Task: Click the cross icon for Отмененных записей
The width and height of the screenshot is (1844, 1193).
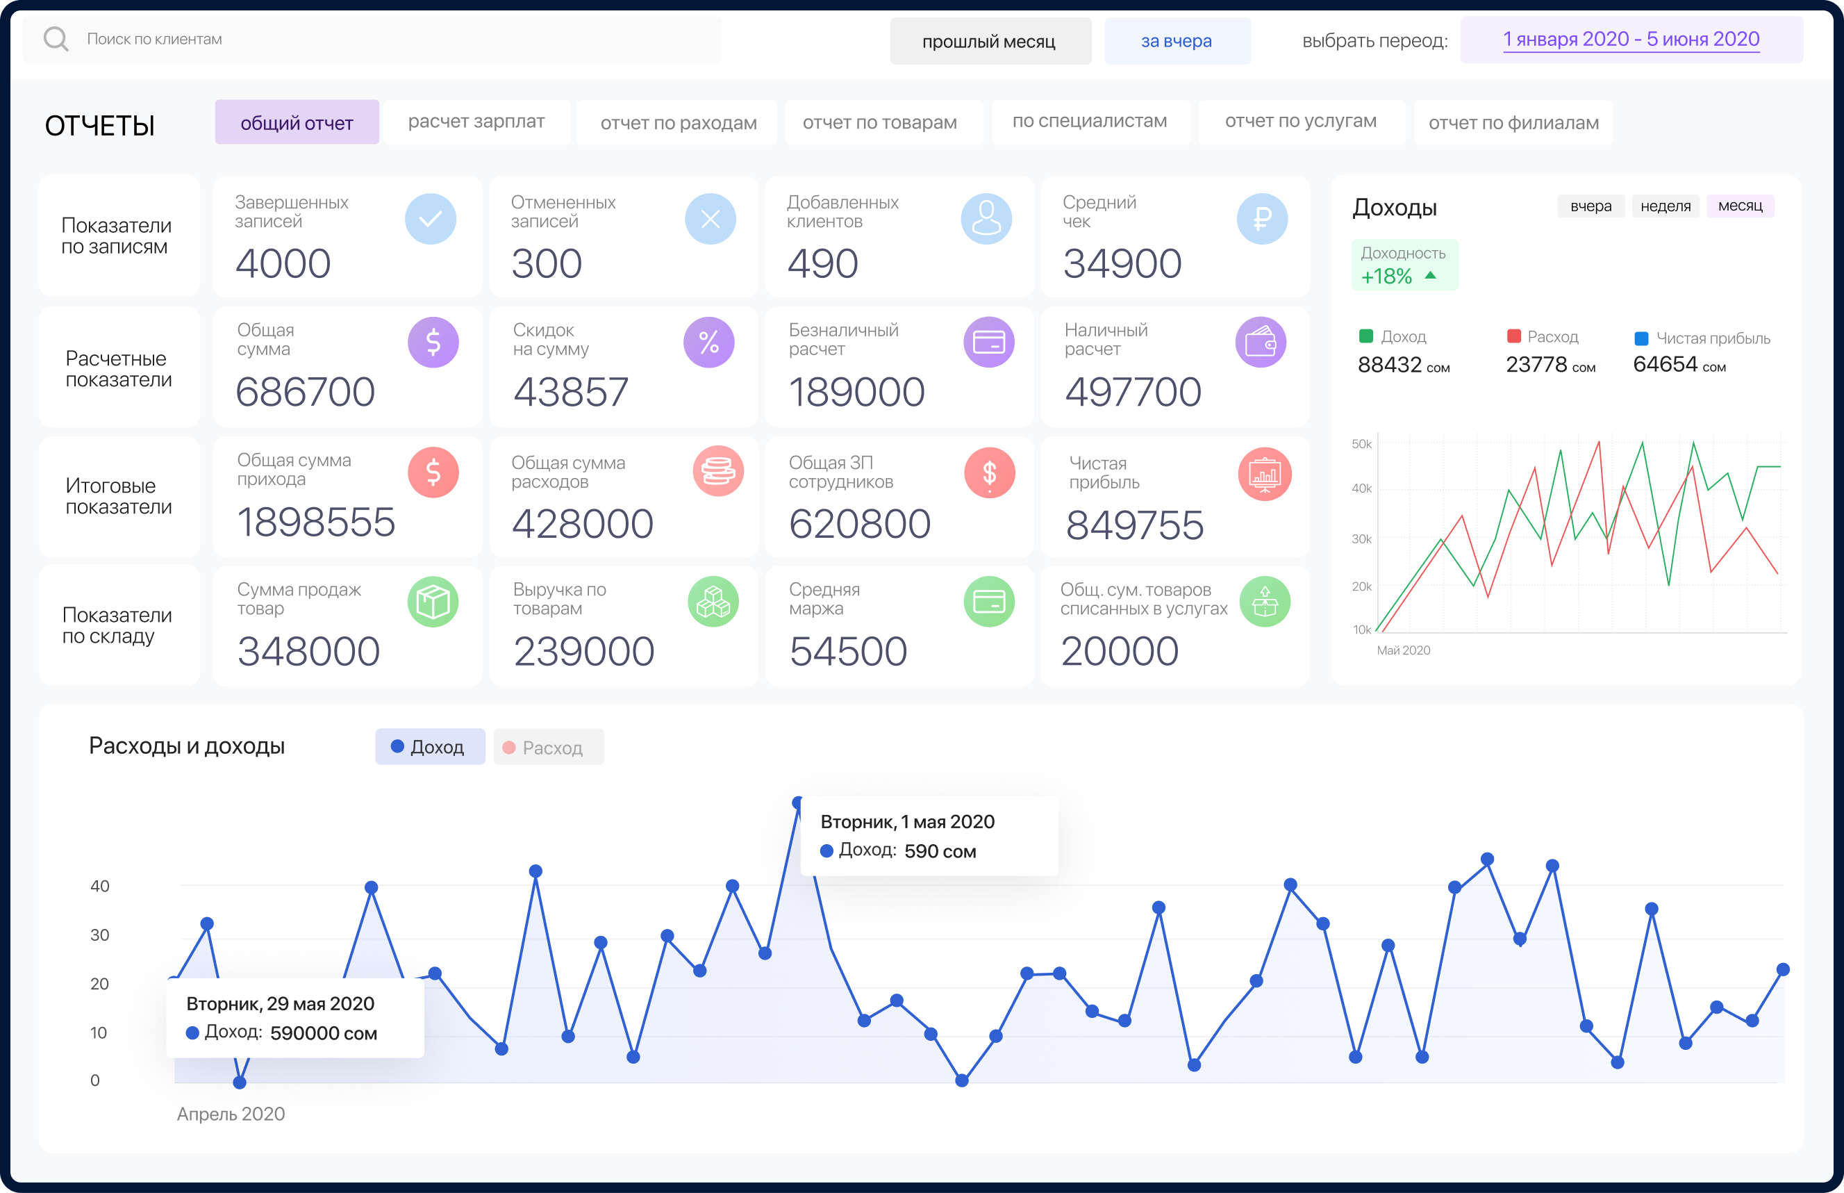Action: tap(710, 220)
